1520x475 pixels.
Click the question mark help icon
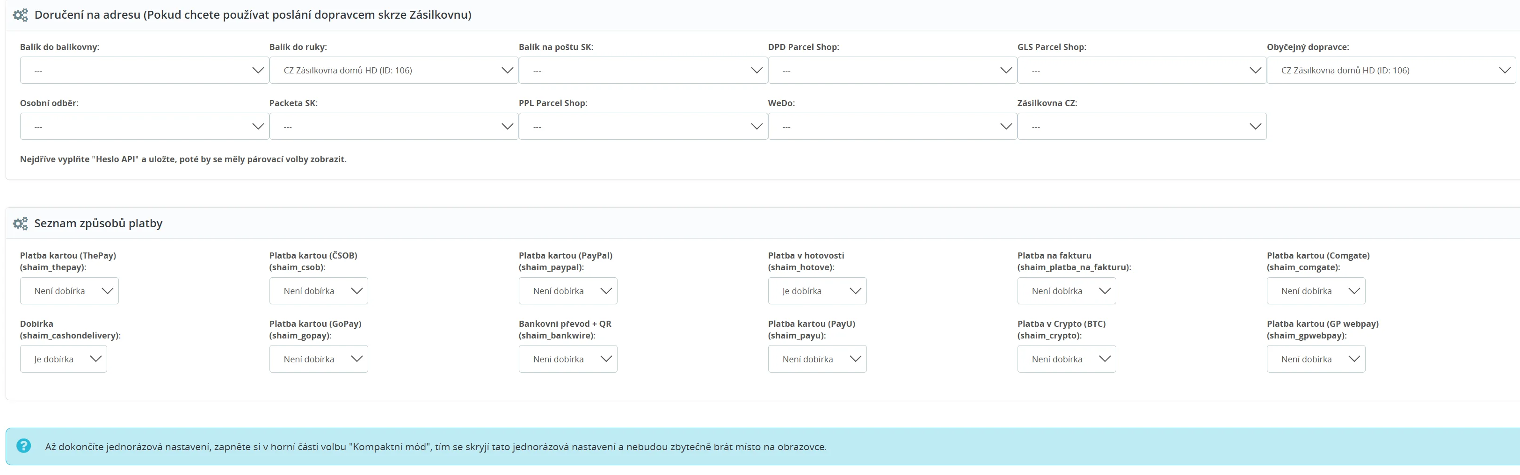[x=23, y=446]
